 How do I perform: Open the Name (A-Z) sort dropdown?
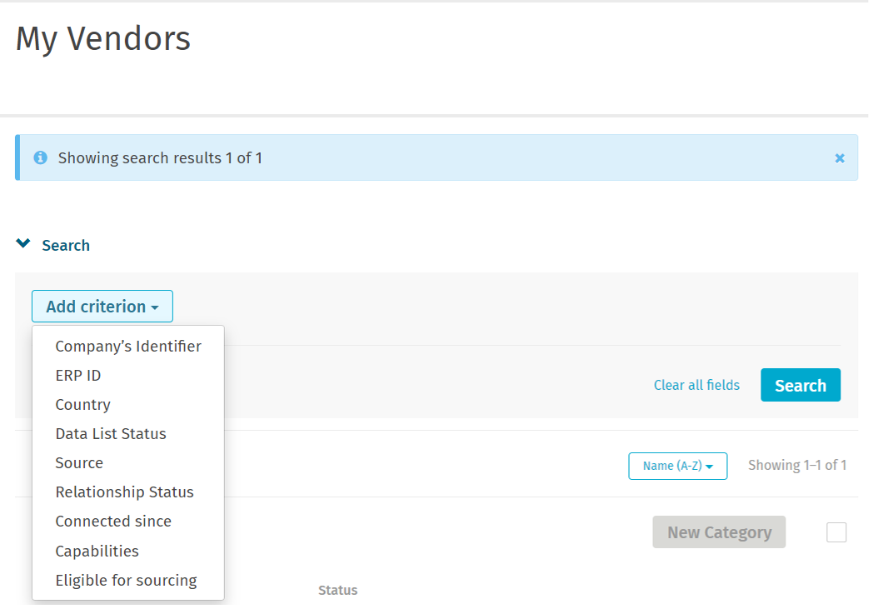677,466
